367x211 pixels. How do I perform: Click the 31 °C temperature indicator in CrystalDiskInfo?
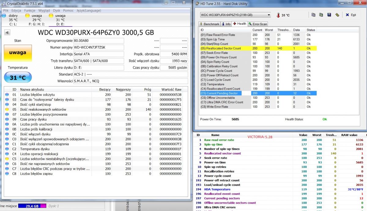click(17, 77)
